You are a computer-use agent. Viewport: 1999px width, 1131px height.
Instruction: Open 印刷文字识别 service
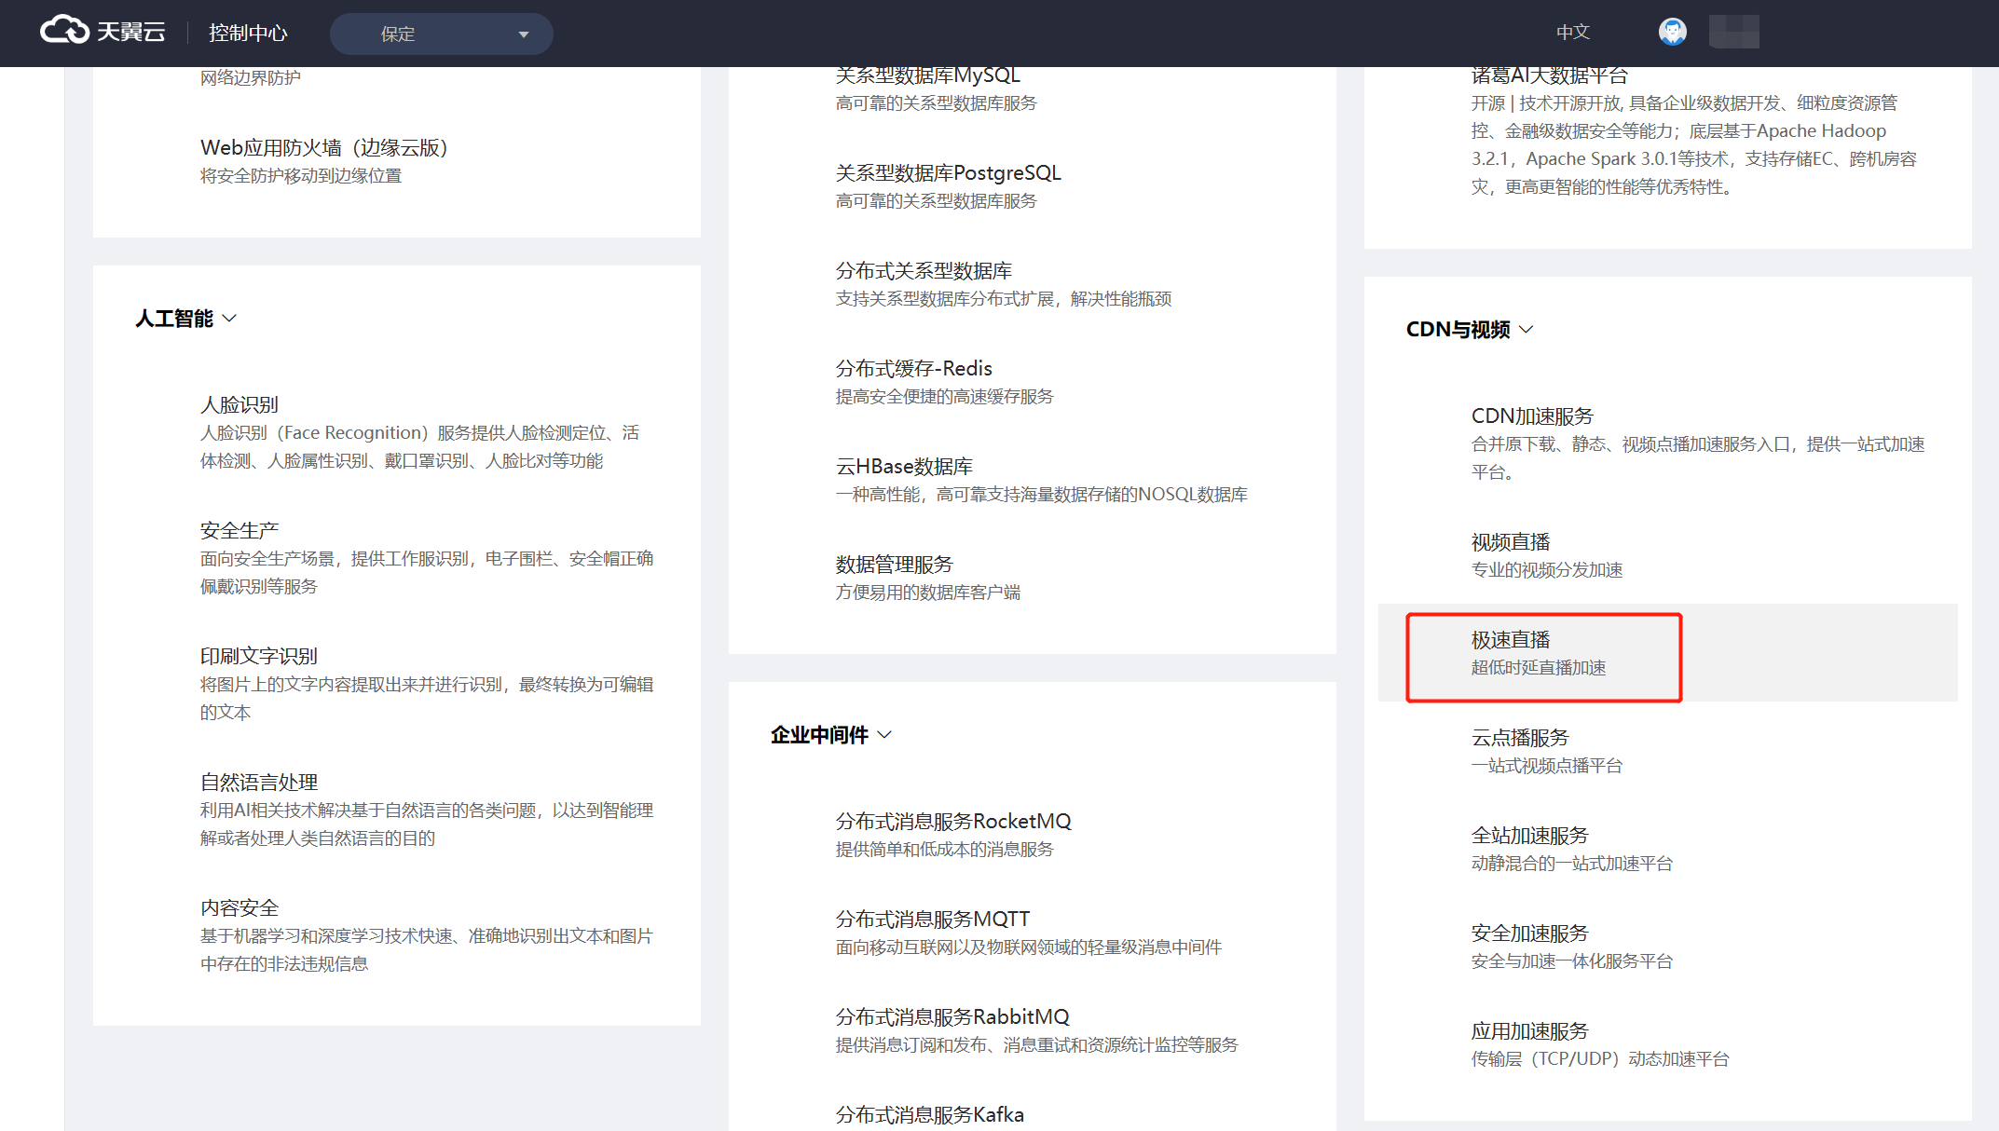[x=259, y=657]
